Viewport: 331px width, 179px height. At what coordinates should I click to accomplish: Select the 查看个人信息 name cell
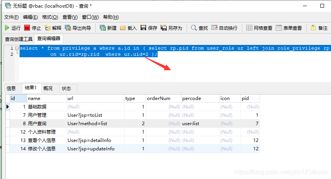pyautogui.click(x=47, y=140)
